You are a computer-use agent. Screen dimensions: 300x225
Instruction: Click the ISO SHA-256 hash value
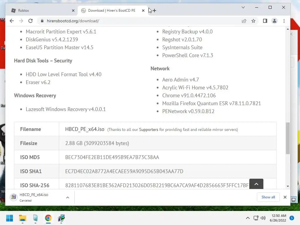tap(157, 185)
